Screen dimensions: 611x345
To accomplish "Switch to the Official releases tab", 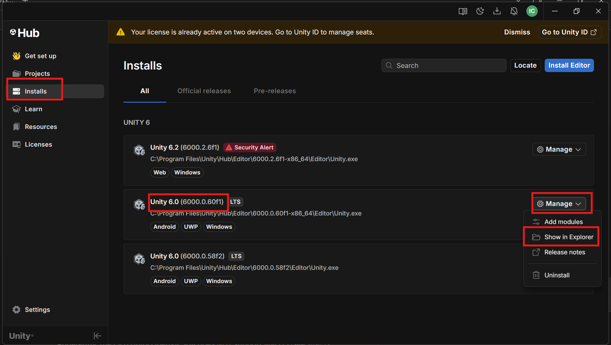I will click(204, 91).
